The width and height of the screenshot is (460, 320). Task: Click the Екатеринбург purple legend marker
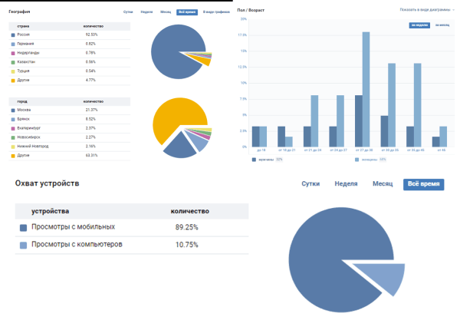(12, 128)
